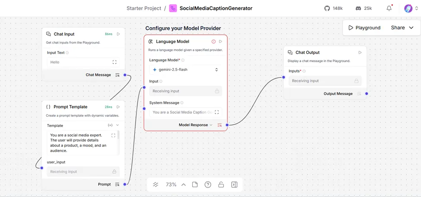Open the user profile avatar menu

(x=408, y=8)
